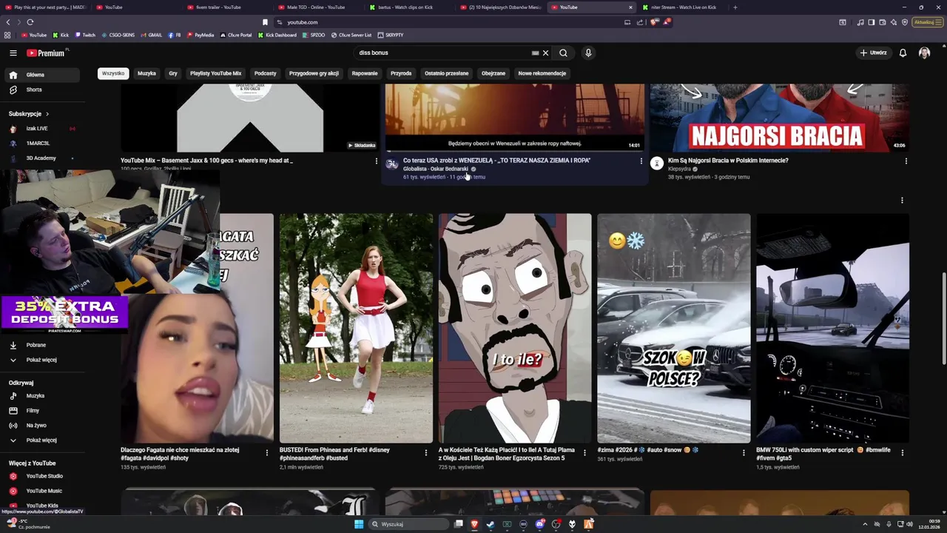Viewport: 947px width, 533px height.
Task: Open Brave Shields icon in address bar
Action: tap(654, 22)
